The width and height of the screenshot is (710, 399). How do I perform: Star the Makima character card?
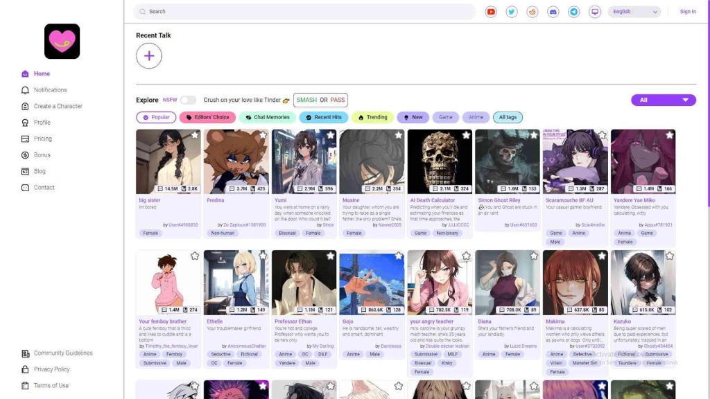602,256
